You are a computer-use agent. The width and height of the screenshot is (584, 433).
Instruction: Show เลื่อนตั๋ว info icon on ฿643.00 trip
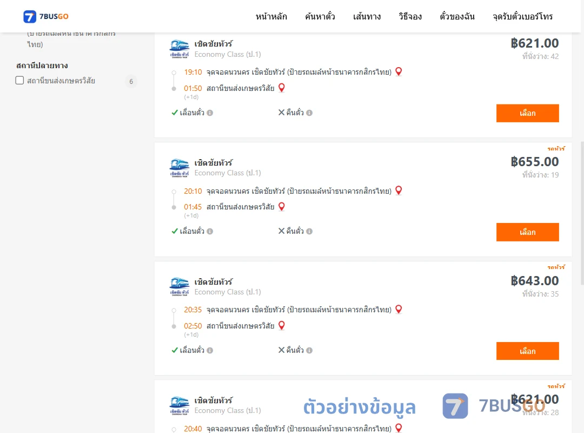[210, 350]
